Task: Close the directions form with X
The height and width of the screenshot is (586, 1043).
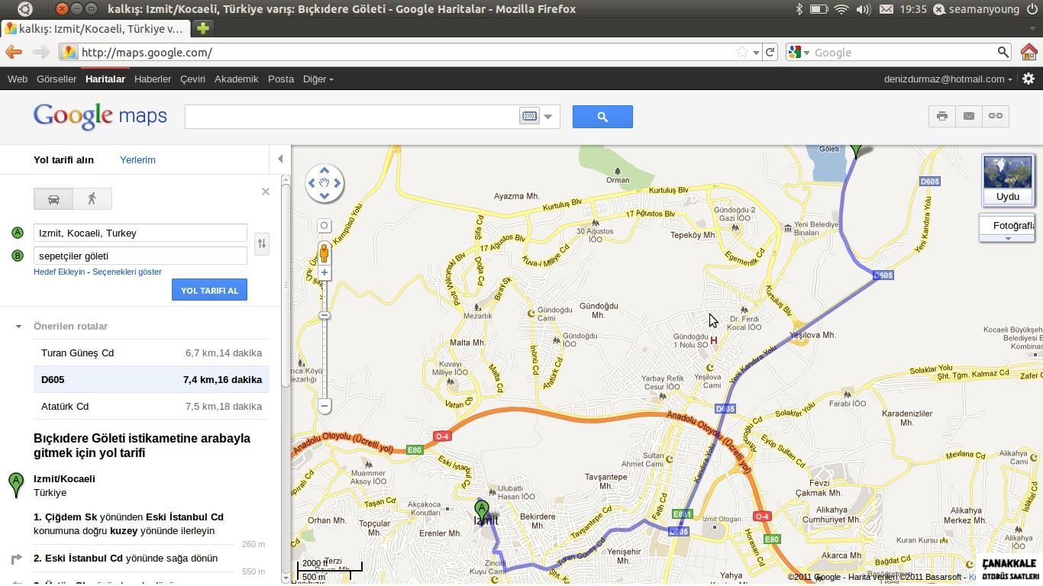Action: click(266, 192)
